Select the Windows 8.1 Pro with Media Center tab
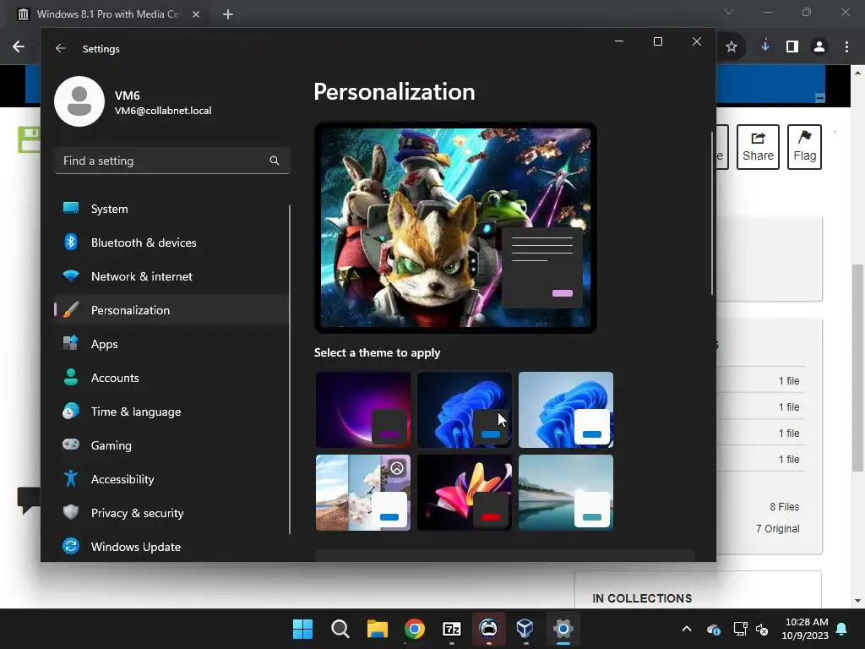 109,14
